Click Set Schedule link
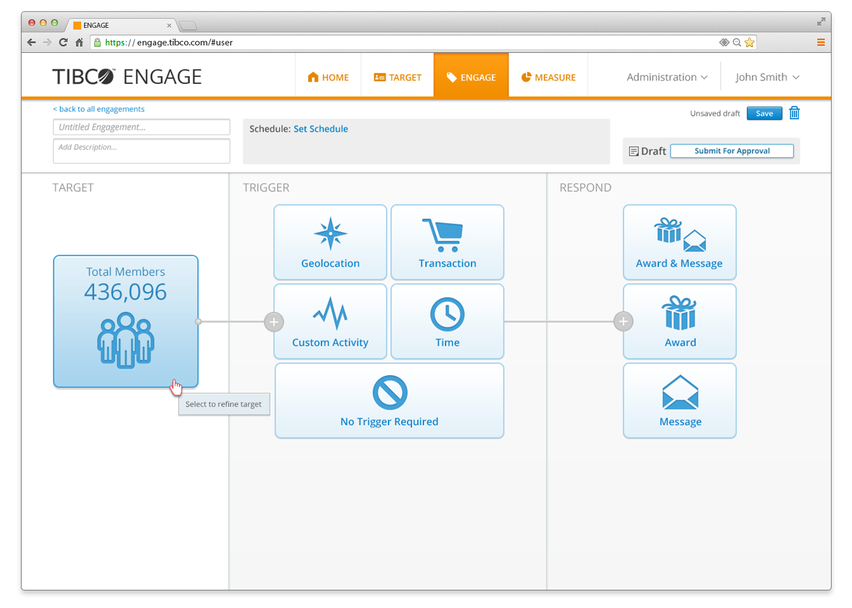Screen dimensions: 852x608 [321, 129]
